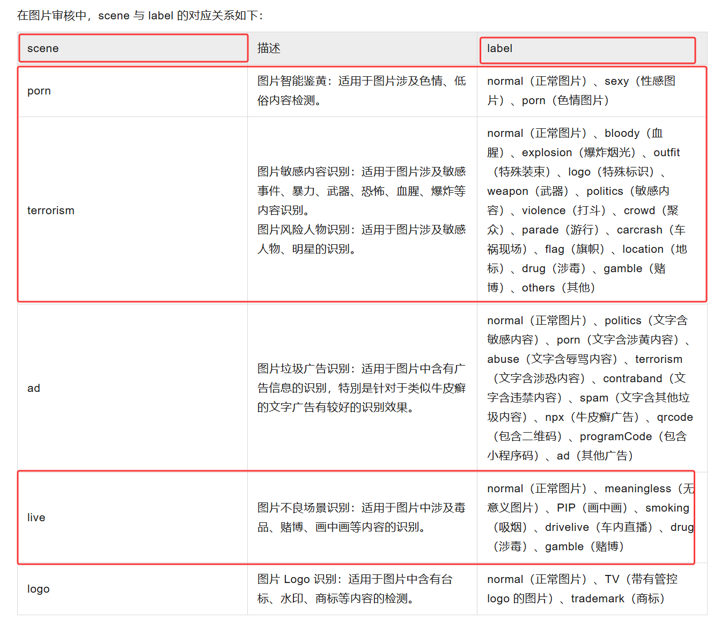Click the '描述' column header
Viewport: 721px width, 627px height.
click(362, 48)
